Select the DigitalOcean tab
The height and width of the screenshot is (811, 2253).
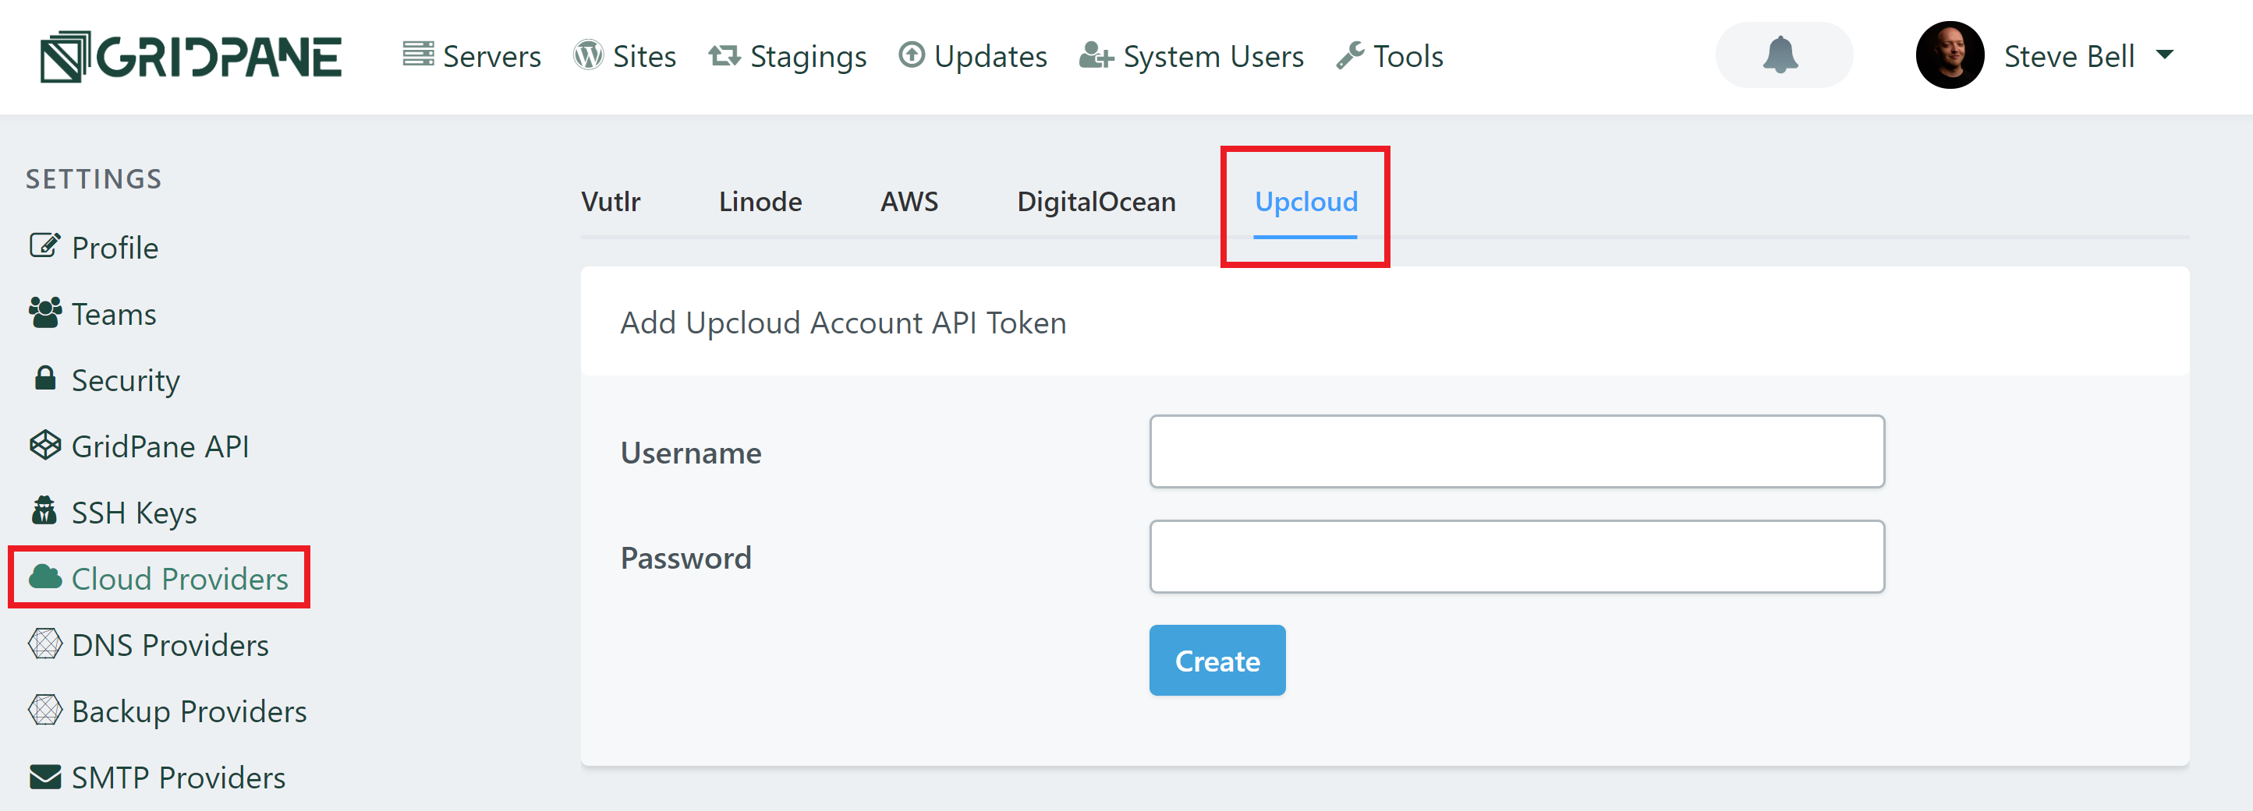[x=1096, y=202]
